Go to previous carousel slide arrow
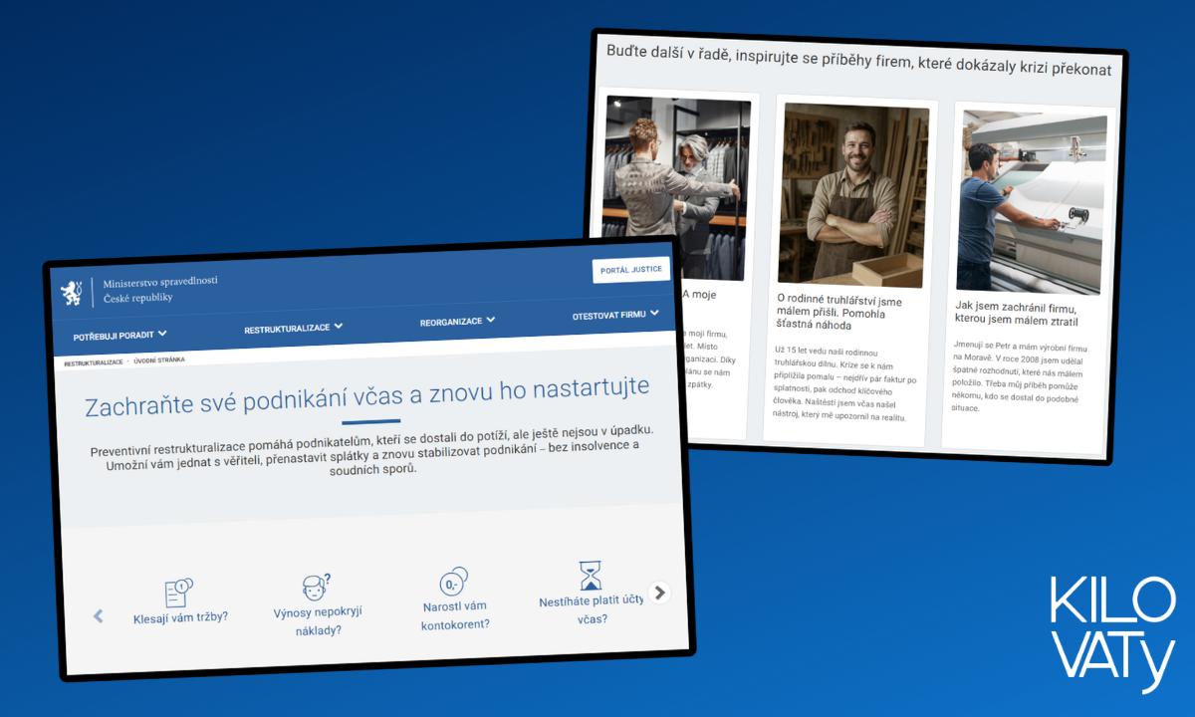The image size is (1195, 717). 98,616
